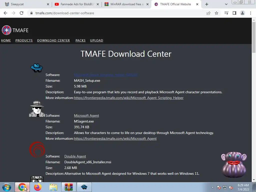Launch Firefox from the taskbar
Image resolution: width=256 pixels, height=192 pixels.
(37, 187)
